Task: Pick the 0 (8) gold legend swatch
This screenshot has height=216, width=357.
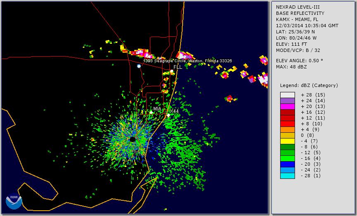Action: pos(288,135)
